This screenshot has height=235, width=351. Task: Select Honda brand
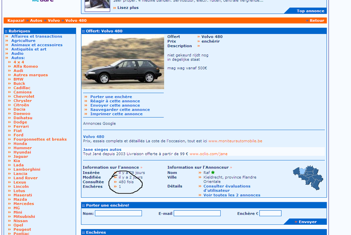(x=20, y=144)
